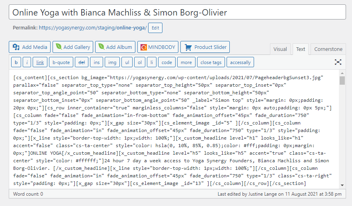
Task: Switch to the Visual editor tab
Action: (280, 49)
